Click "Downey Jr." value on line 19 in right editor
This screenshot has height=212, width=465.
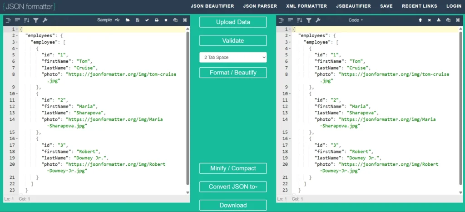[363, 158]
